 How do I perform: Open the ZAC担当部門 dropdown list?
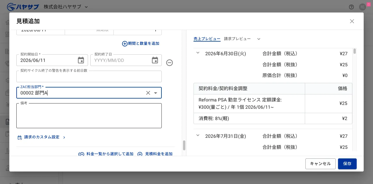click(x=156, y=93)
